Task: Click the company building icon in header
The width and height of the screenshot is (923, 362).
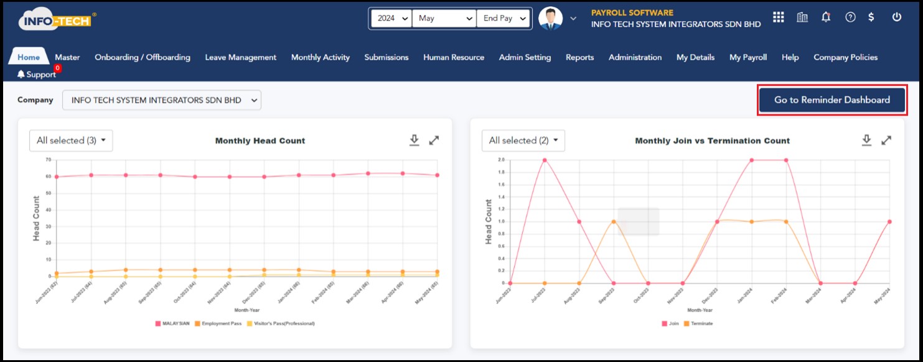Action: [802, 17]
